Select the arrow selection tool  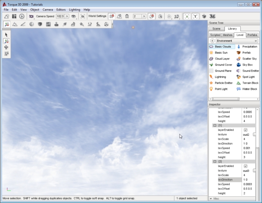pos(7,35)
